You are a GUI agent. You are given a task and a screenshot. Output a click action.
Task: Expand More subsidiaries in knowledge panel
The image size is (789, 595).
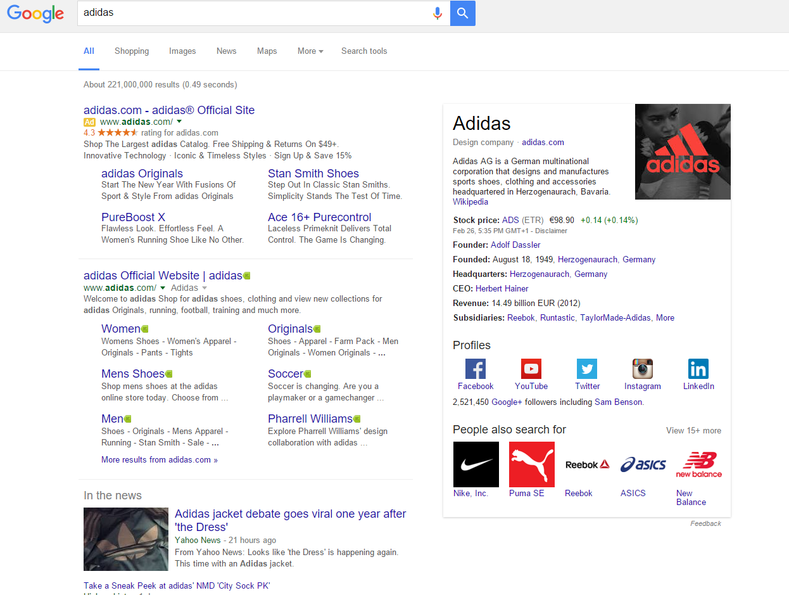(665, 318)
